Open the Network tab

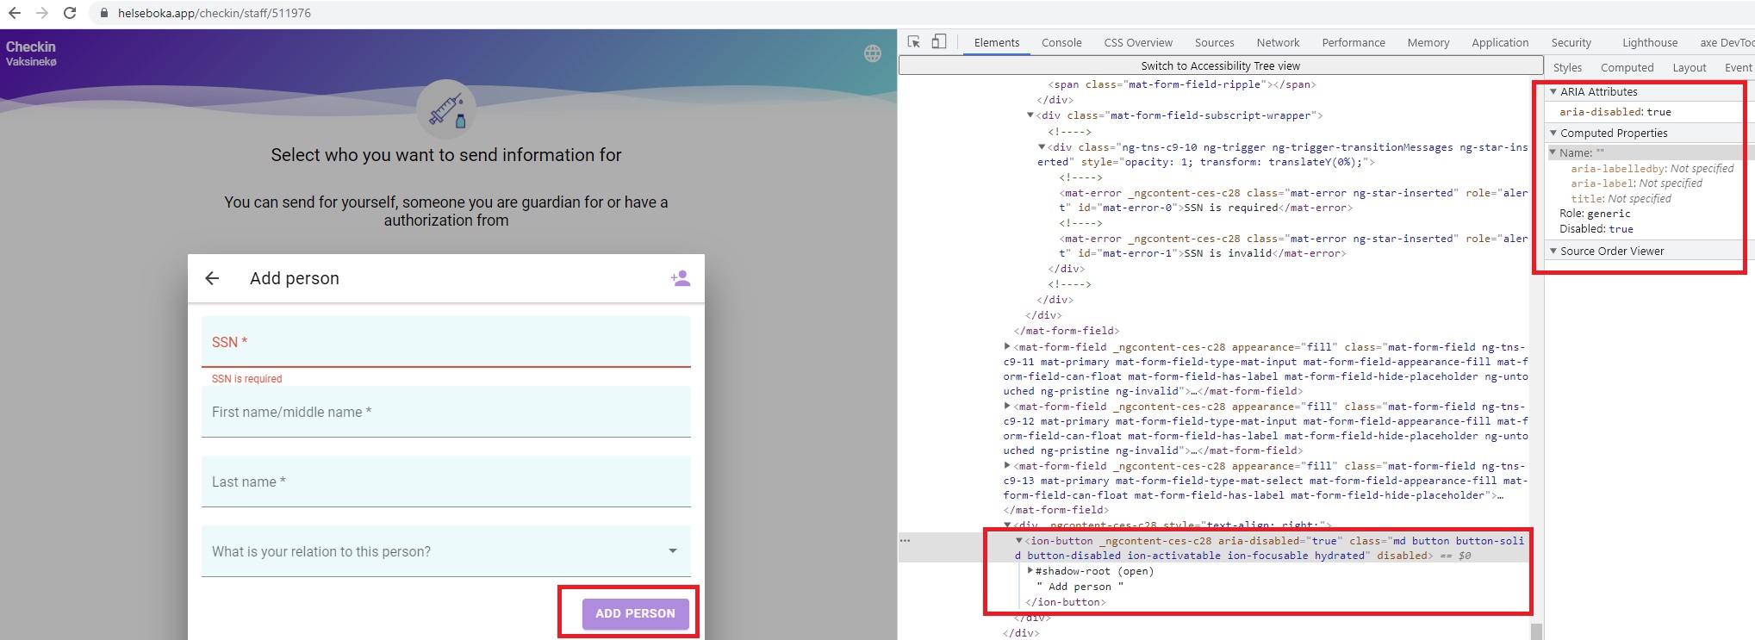[x=1278, y=42]
